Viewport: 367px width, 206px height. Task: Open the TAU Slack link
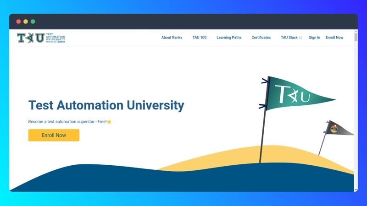[289, 38]
